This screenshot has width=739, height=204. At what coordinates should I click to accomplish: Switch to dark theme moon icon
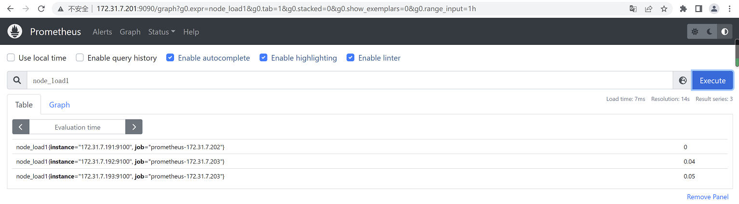click(710, 32)
